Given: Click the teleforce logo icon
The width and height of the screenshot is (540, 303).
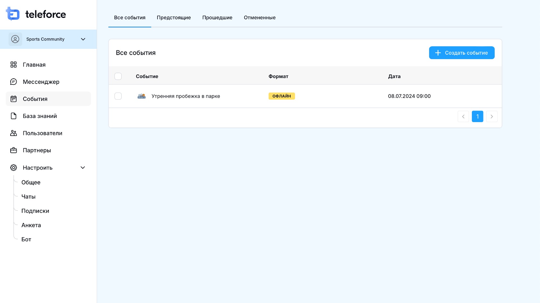Looking at the screenshot, I should [13, 14].
